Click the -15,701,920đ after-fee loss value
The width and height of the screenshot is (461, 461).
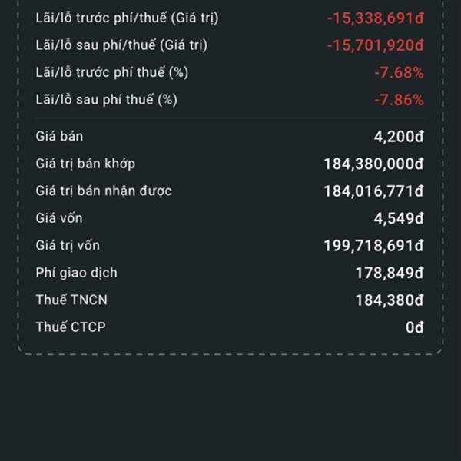[x=374, y=45]
